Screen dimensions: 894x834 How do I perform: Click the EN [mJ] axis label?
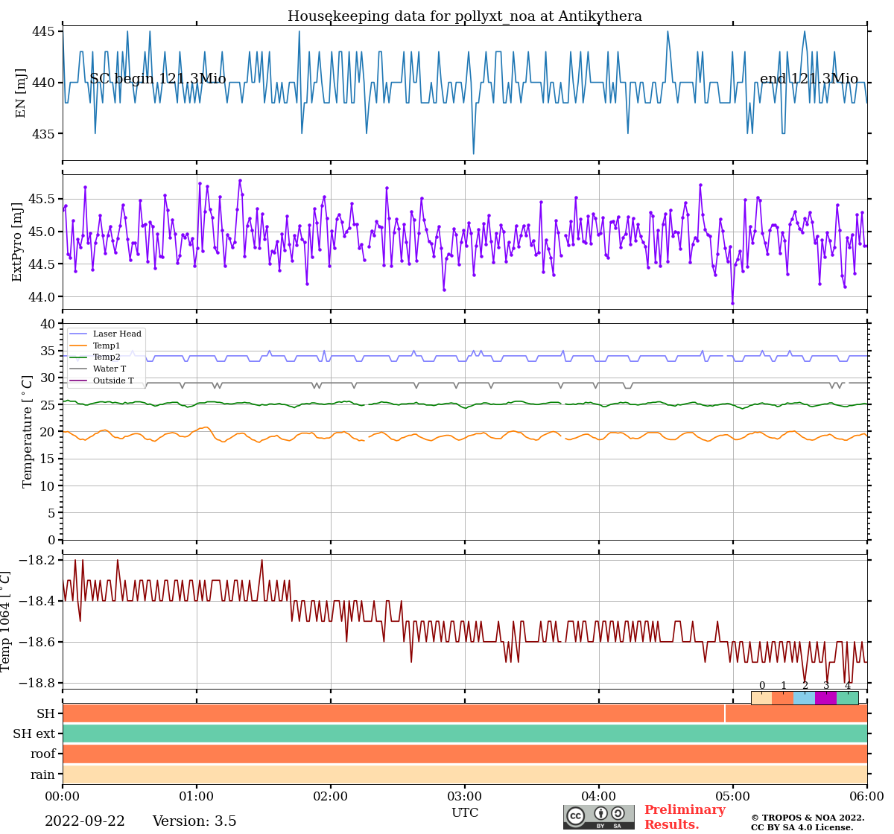[x=21, y=93]
